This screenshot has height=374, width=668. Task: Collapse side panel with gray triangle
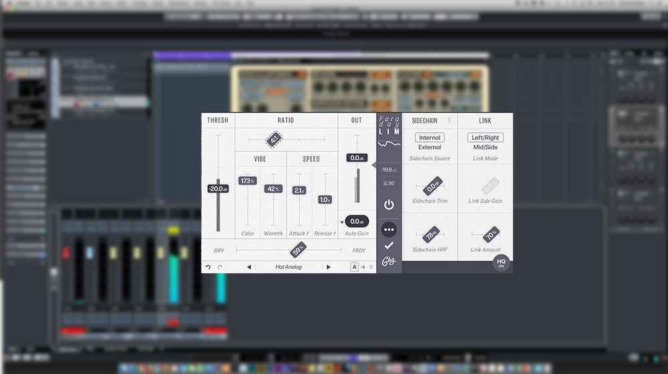tap(374, 165)
